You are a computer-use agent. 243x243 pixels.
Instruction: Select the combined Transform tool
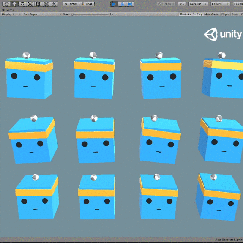click(46, 4)
